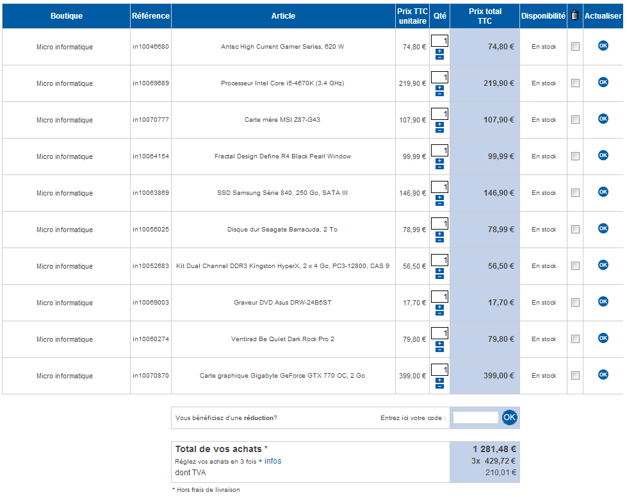Click OK to update the SSD Samsung 840 row
Viewport: 627px width, 497px height.
(x=603, y=192)
